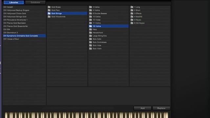Open the Solo Viola folder icon
This screenshot has height=118, width=210.
coord(91,46)
